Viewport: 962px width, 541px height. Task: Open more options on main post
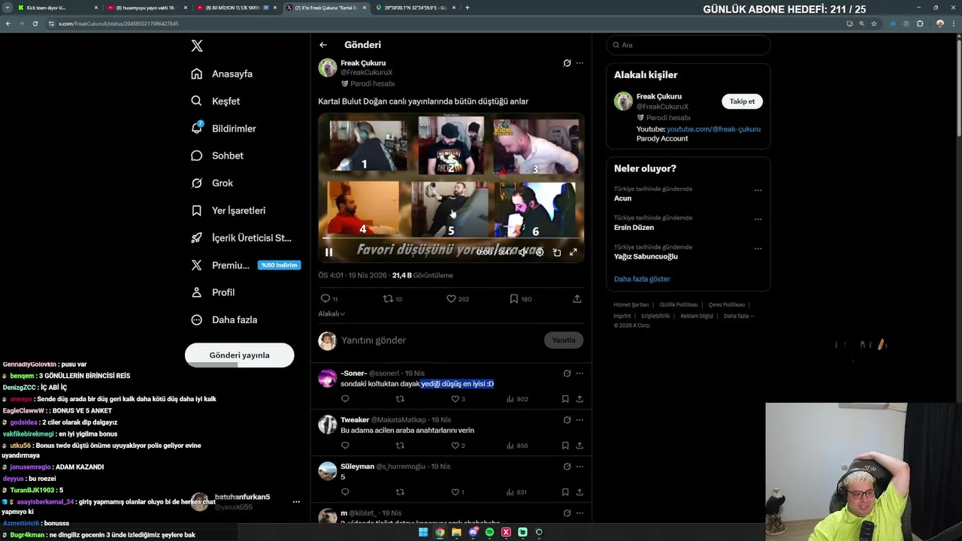click(x=579, y=63)
